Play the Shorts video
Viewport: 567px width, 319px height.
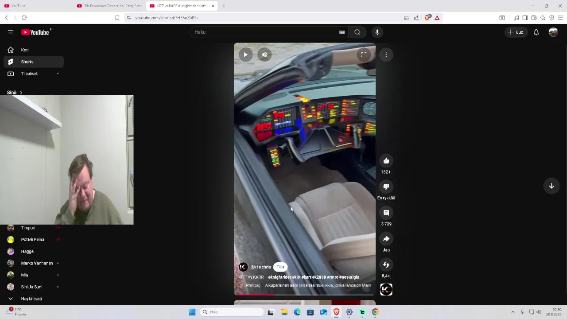(x=245, y=55)
